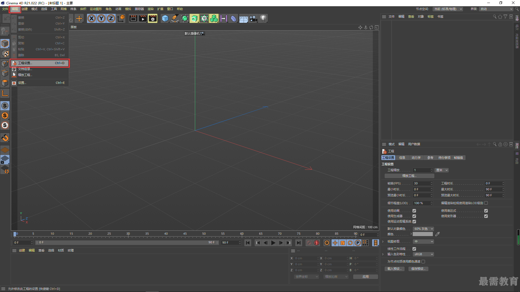Go to timeline start button
The height and width of the screenshot is (292, 520).
point(248,243)
